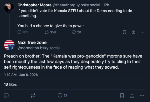Like the Nazi free zone post
Image resolution: width=150 pixels, height=102 pixels.
[x=60, y=95]
